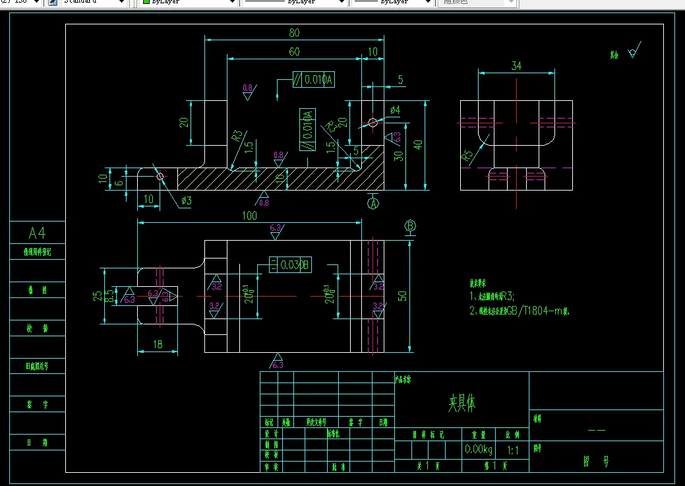Click the green ByLayer color swatch

point(146,3)
